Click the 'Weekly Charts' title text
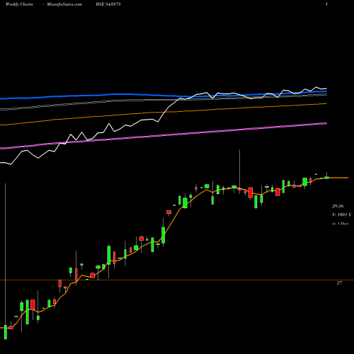Viewport: 354px width, 354px height. coord(19,4)
